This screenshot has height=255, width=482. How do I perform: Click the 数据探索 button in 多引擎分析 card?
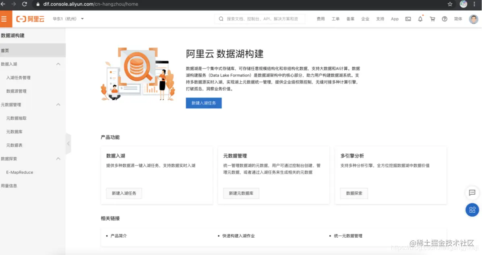354,193
